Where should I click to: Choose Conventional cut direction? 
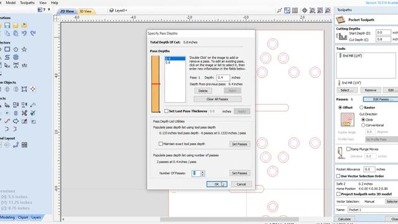(x=363, y=125)
